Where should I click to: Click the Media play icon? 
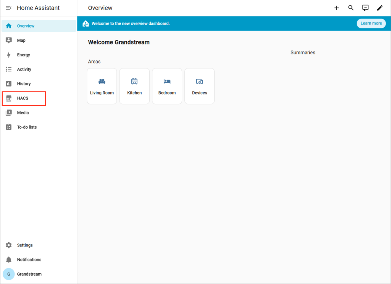click(x=9, y=113)
